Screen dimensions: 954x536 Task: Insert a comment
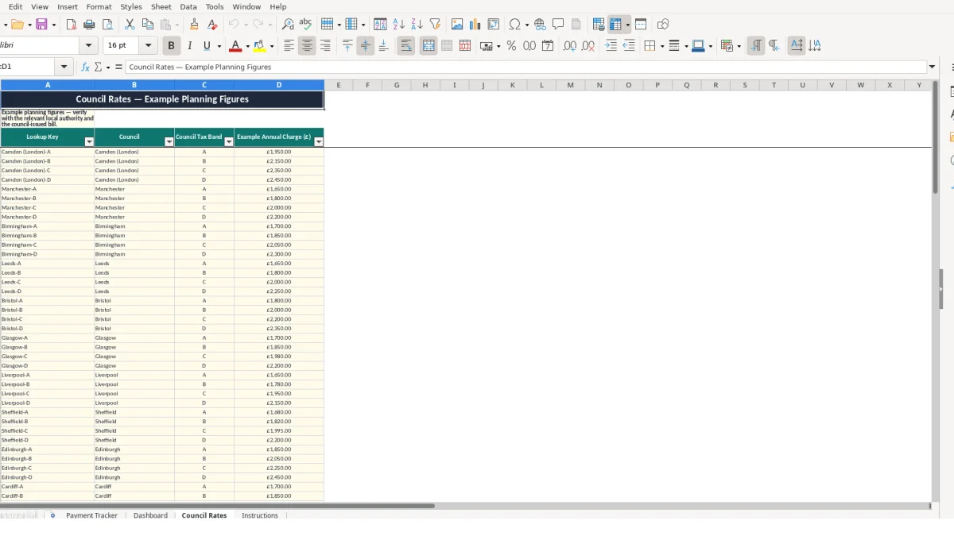pos(558,25)
